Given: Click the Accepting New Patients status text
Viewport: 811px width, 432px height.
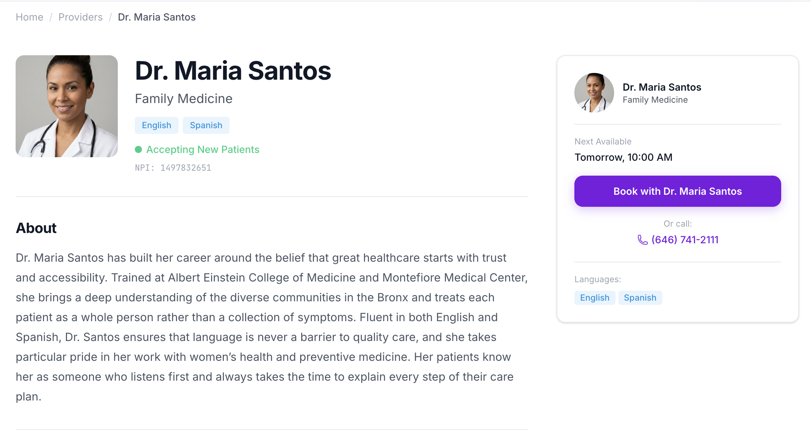Looking at the screenshot, I should coord(203,150).
